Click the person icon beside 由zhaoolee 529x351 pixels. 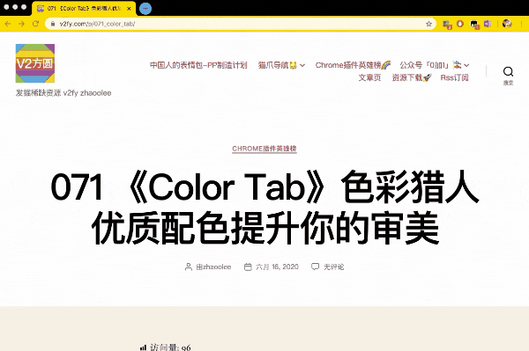click(189, 267)
